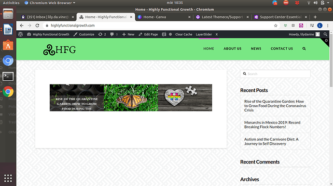This screenshot has width=333, height=186.
Task: Click the browser forward arrow
Action: (x=29, y=25)
